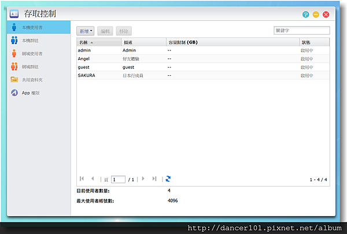This screenshot has width=347, height=234.
Task: Go to first page with pager icon
Action: coord(82,178)
